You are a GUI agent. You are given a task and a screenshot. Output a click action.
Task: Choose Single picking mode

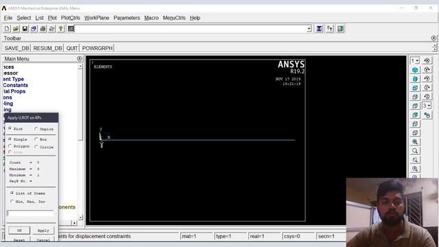coord(10,139)
